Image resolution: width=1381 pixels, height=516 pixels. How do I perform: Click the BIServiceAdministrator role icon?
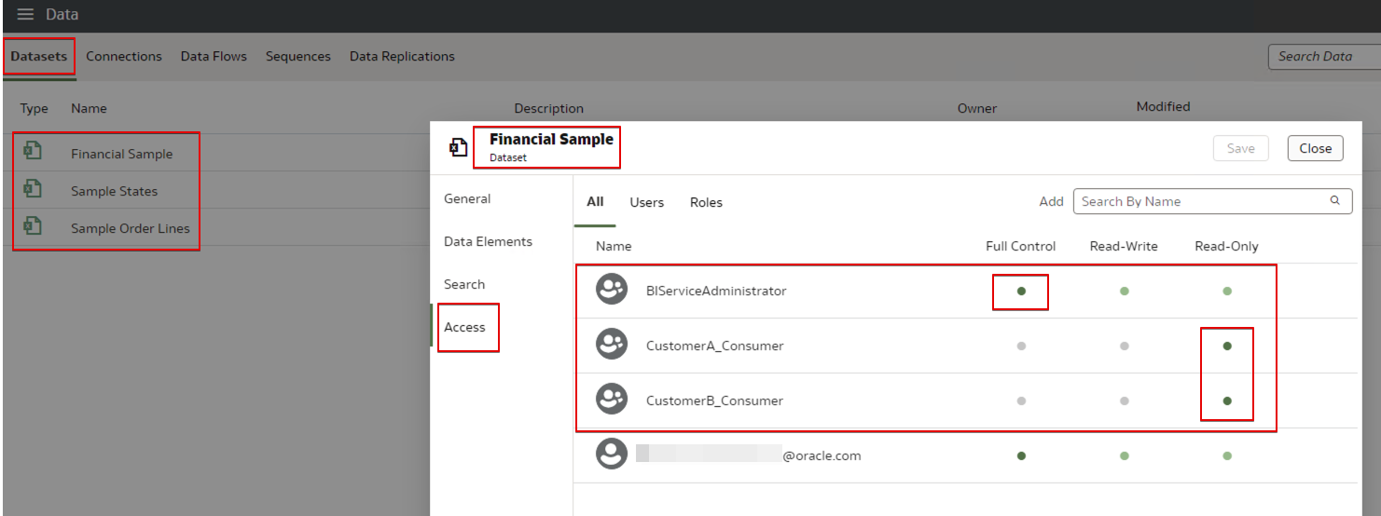[612, 291]
